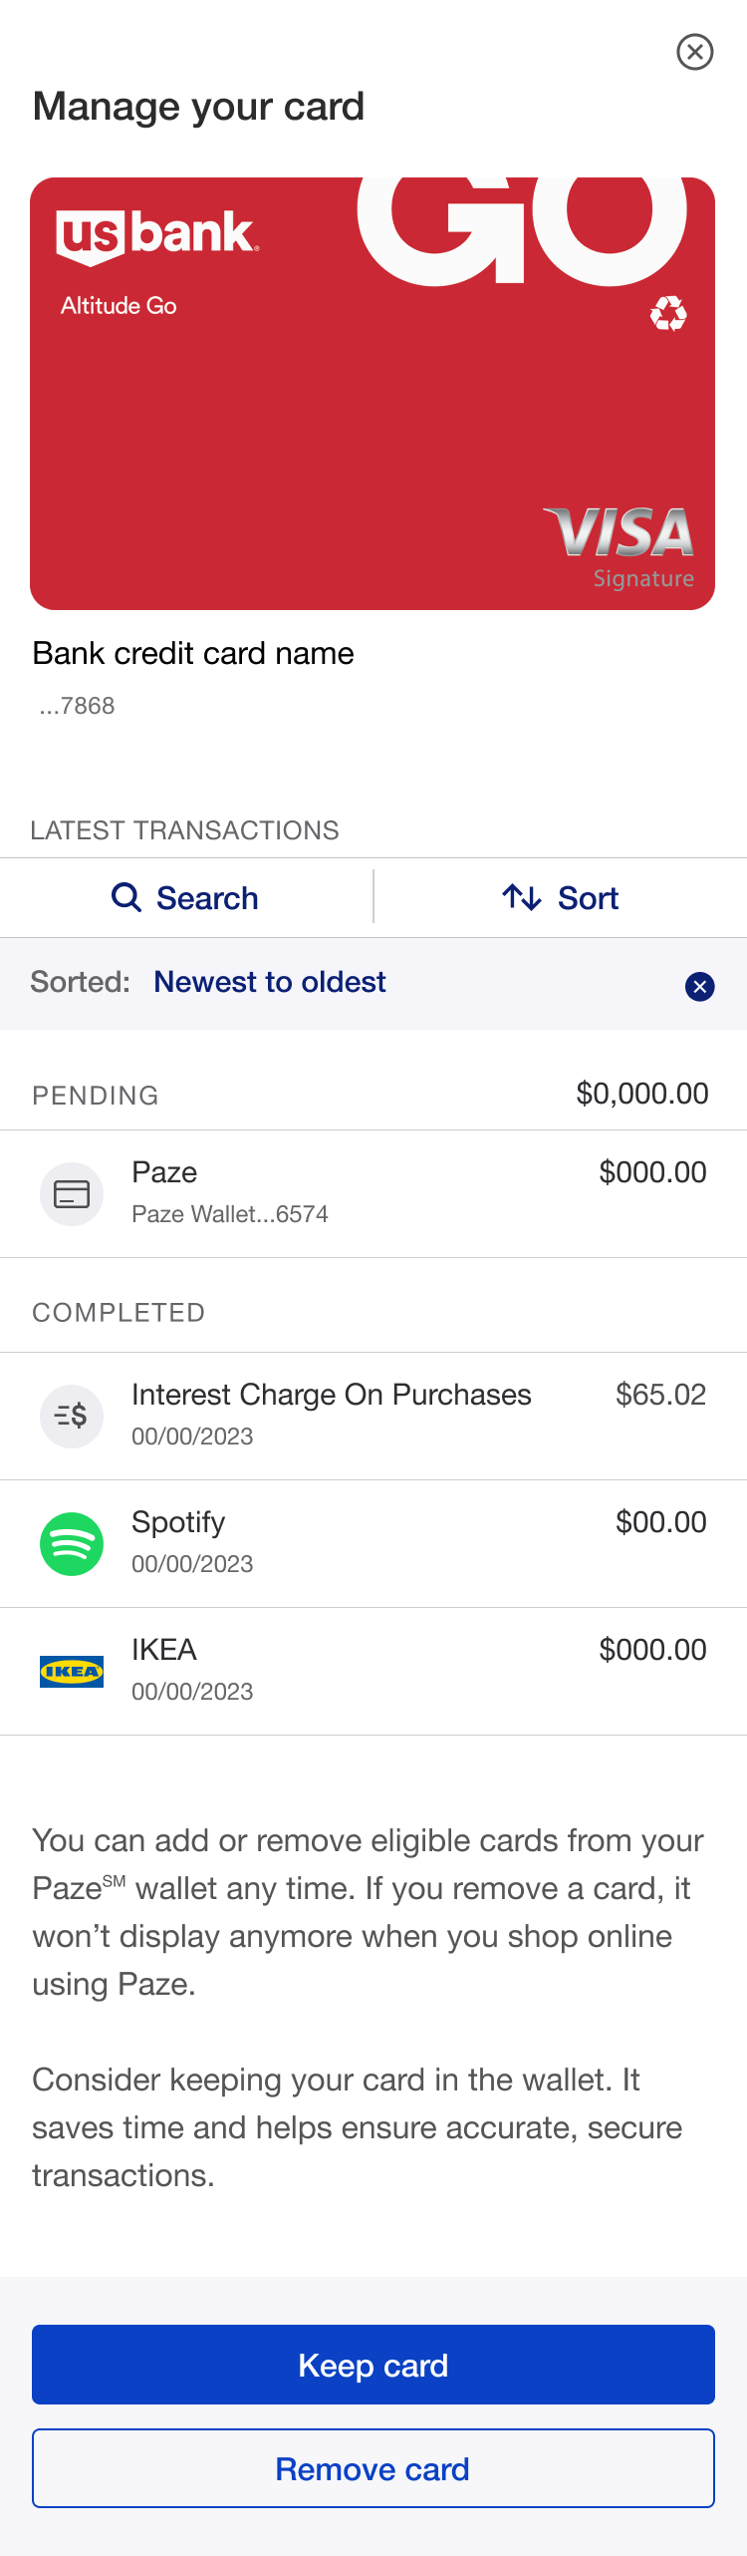Image resolution: width=747 pixels, height=2556 pixels.
Task: Click the IKEA merchant logo
Action: [72, 1671]
